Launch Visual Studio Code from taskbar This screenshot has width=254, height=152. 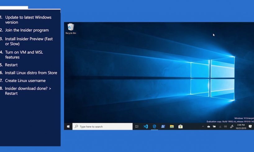146,127
